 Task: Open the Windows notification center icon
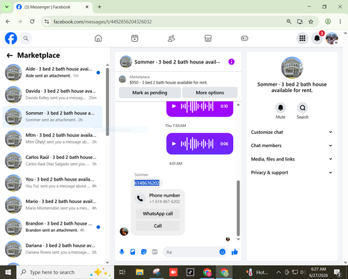pos(338,272)
